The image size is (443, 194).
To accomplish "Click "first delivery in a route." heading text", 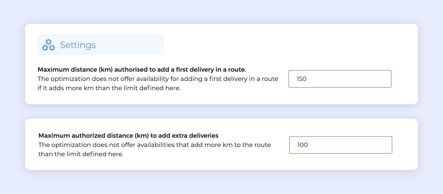I will click(x=211, y=70).
